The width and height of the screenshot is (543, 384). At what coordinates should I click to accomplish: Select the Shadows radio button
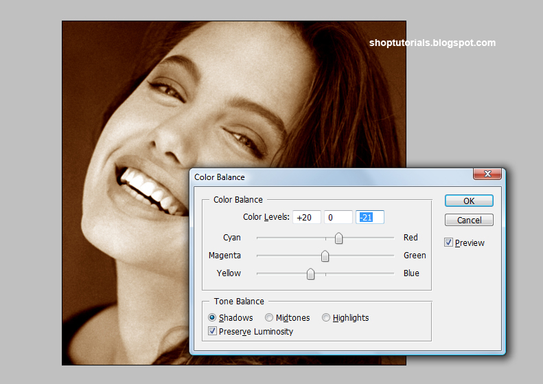click(212, 317)
